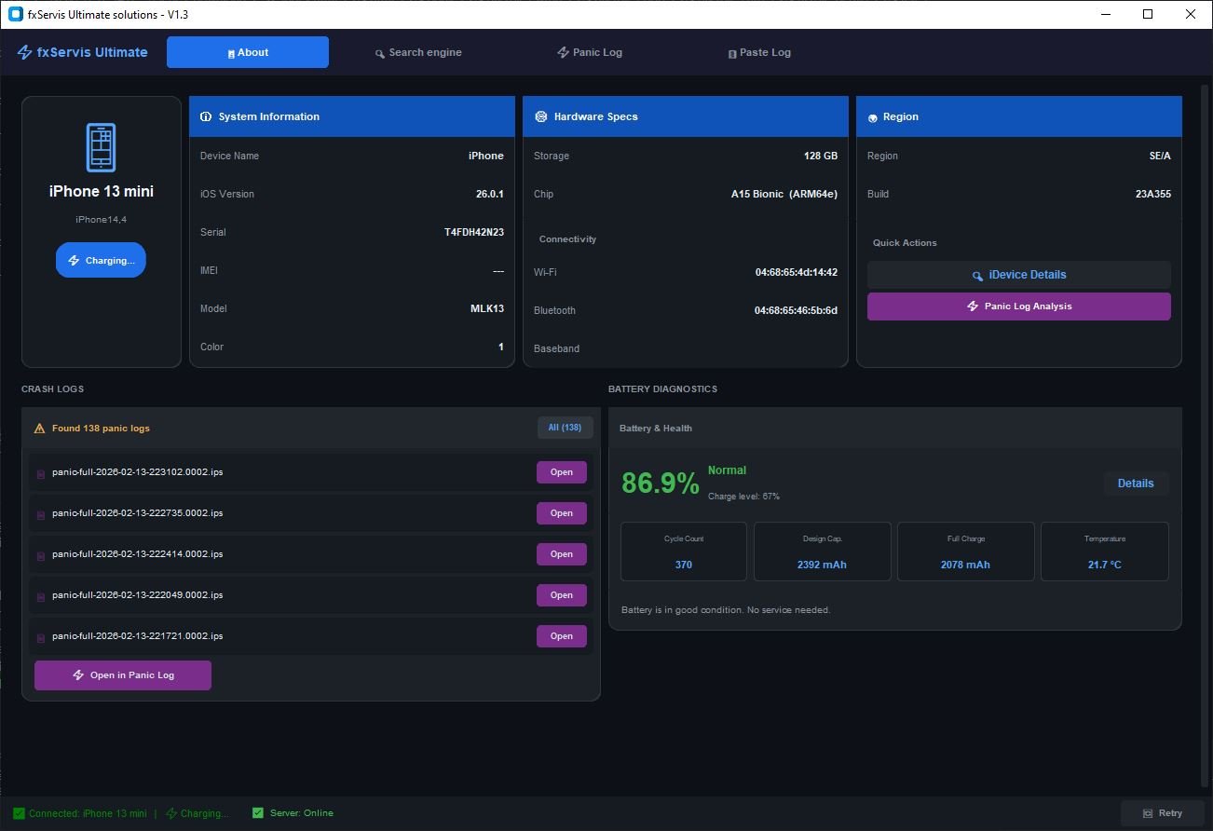Select build value 23A355
The height and width of the screenshot is (831, 1213).
[x=1153, y=194]
